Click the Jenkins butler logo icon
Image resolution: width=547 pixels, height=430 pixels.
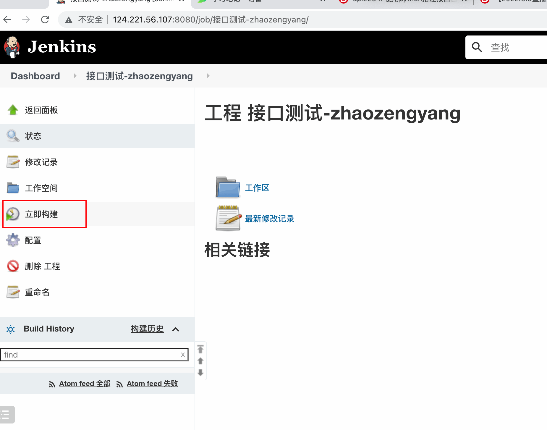[12, 47]
